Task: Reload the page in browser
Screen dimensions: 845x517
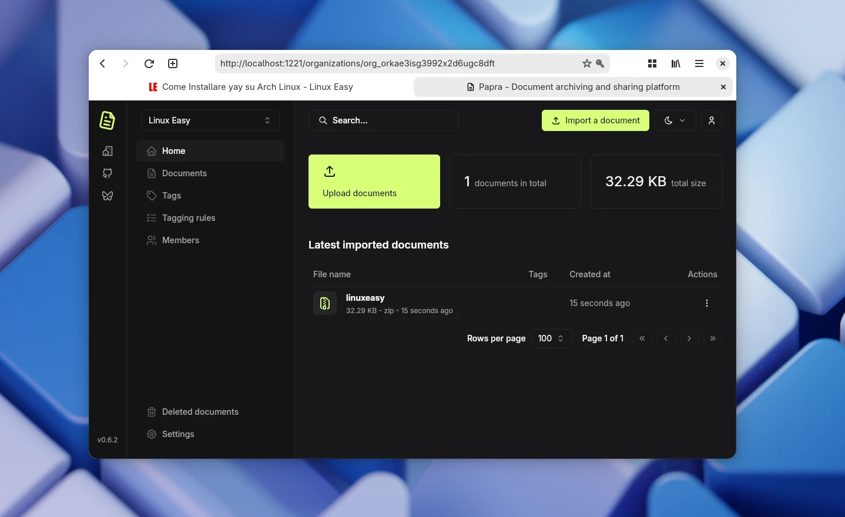Action: pos(149,63)
